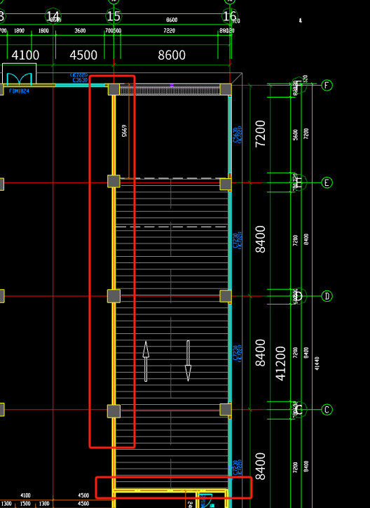Click the double-swing door symbol above FDM1824
This screenshot has width=370, height=508.
point(19,79)
